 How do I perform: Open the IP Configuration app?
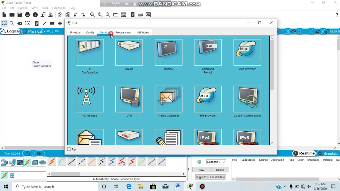pyautogui.click(x=90, y=52)
